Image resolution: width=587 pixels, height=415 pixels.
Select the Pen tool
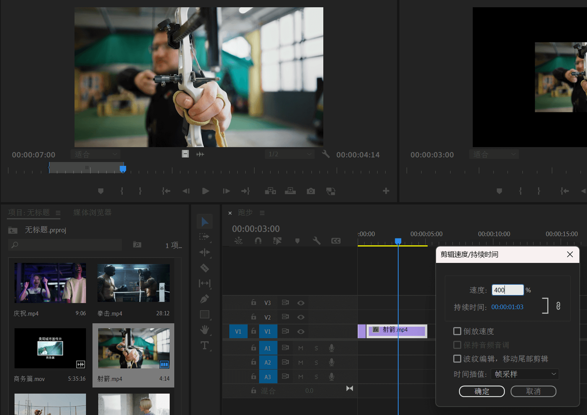click(205, 299)
